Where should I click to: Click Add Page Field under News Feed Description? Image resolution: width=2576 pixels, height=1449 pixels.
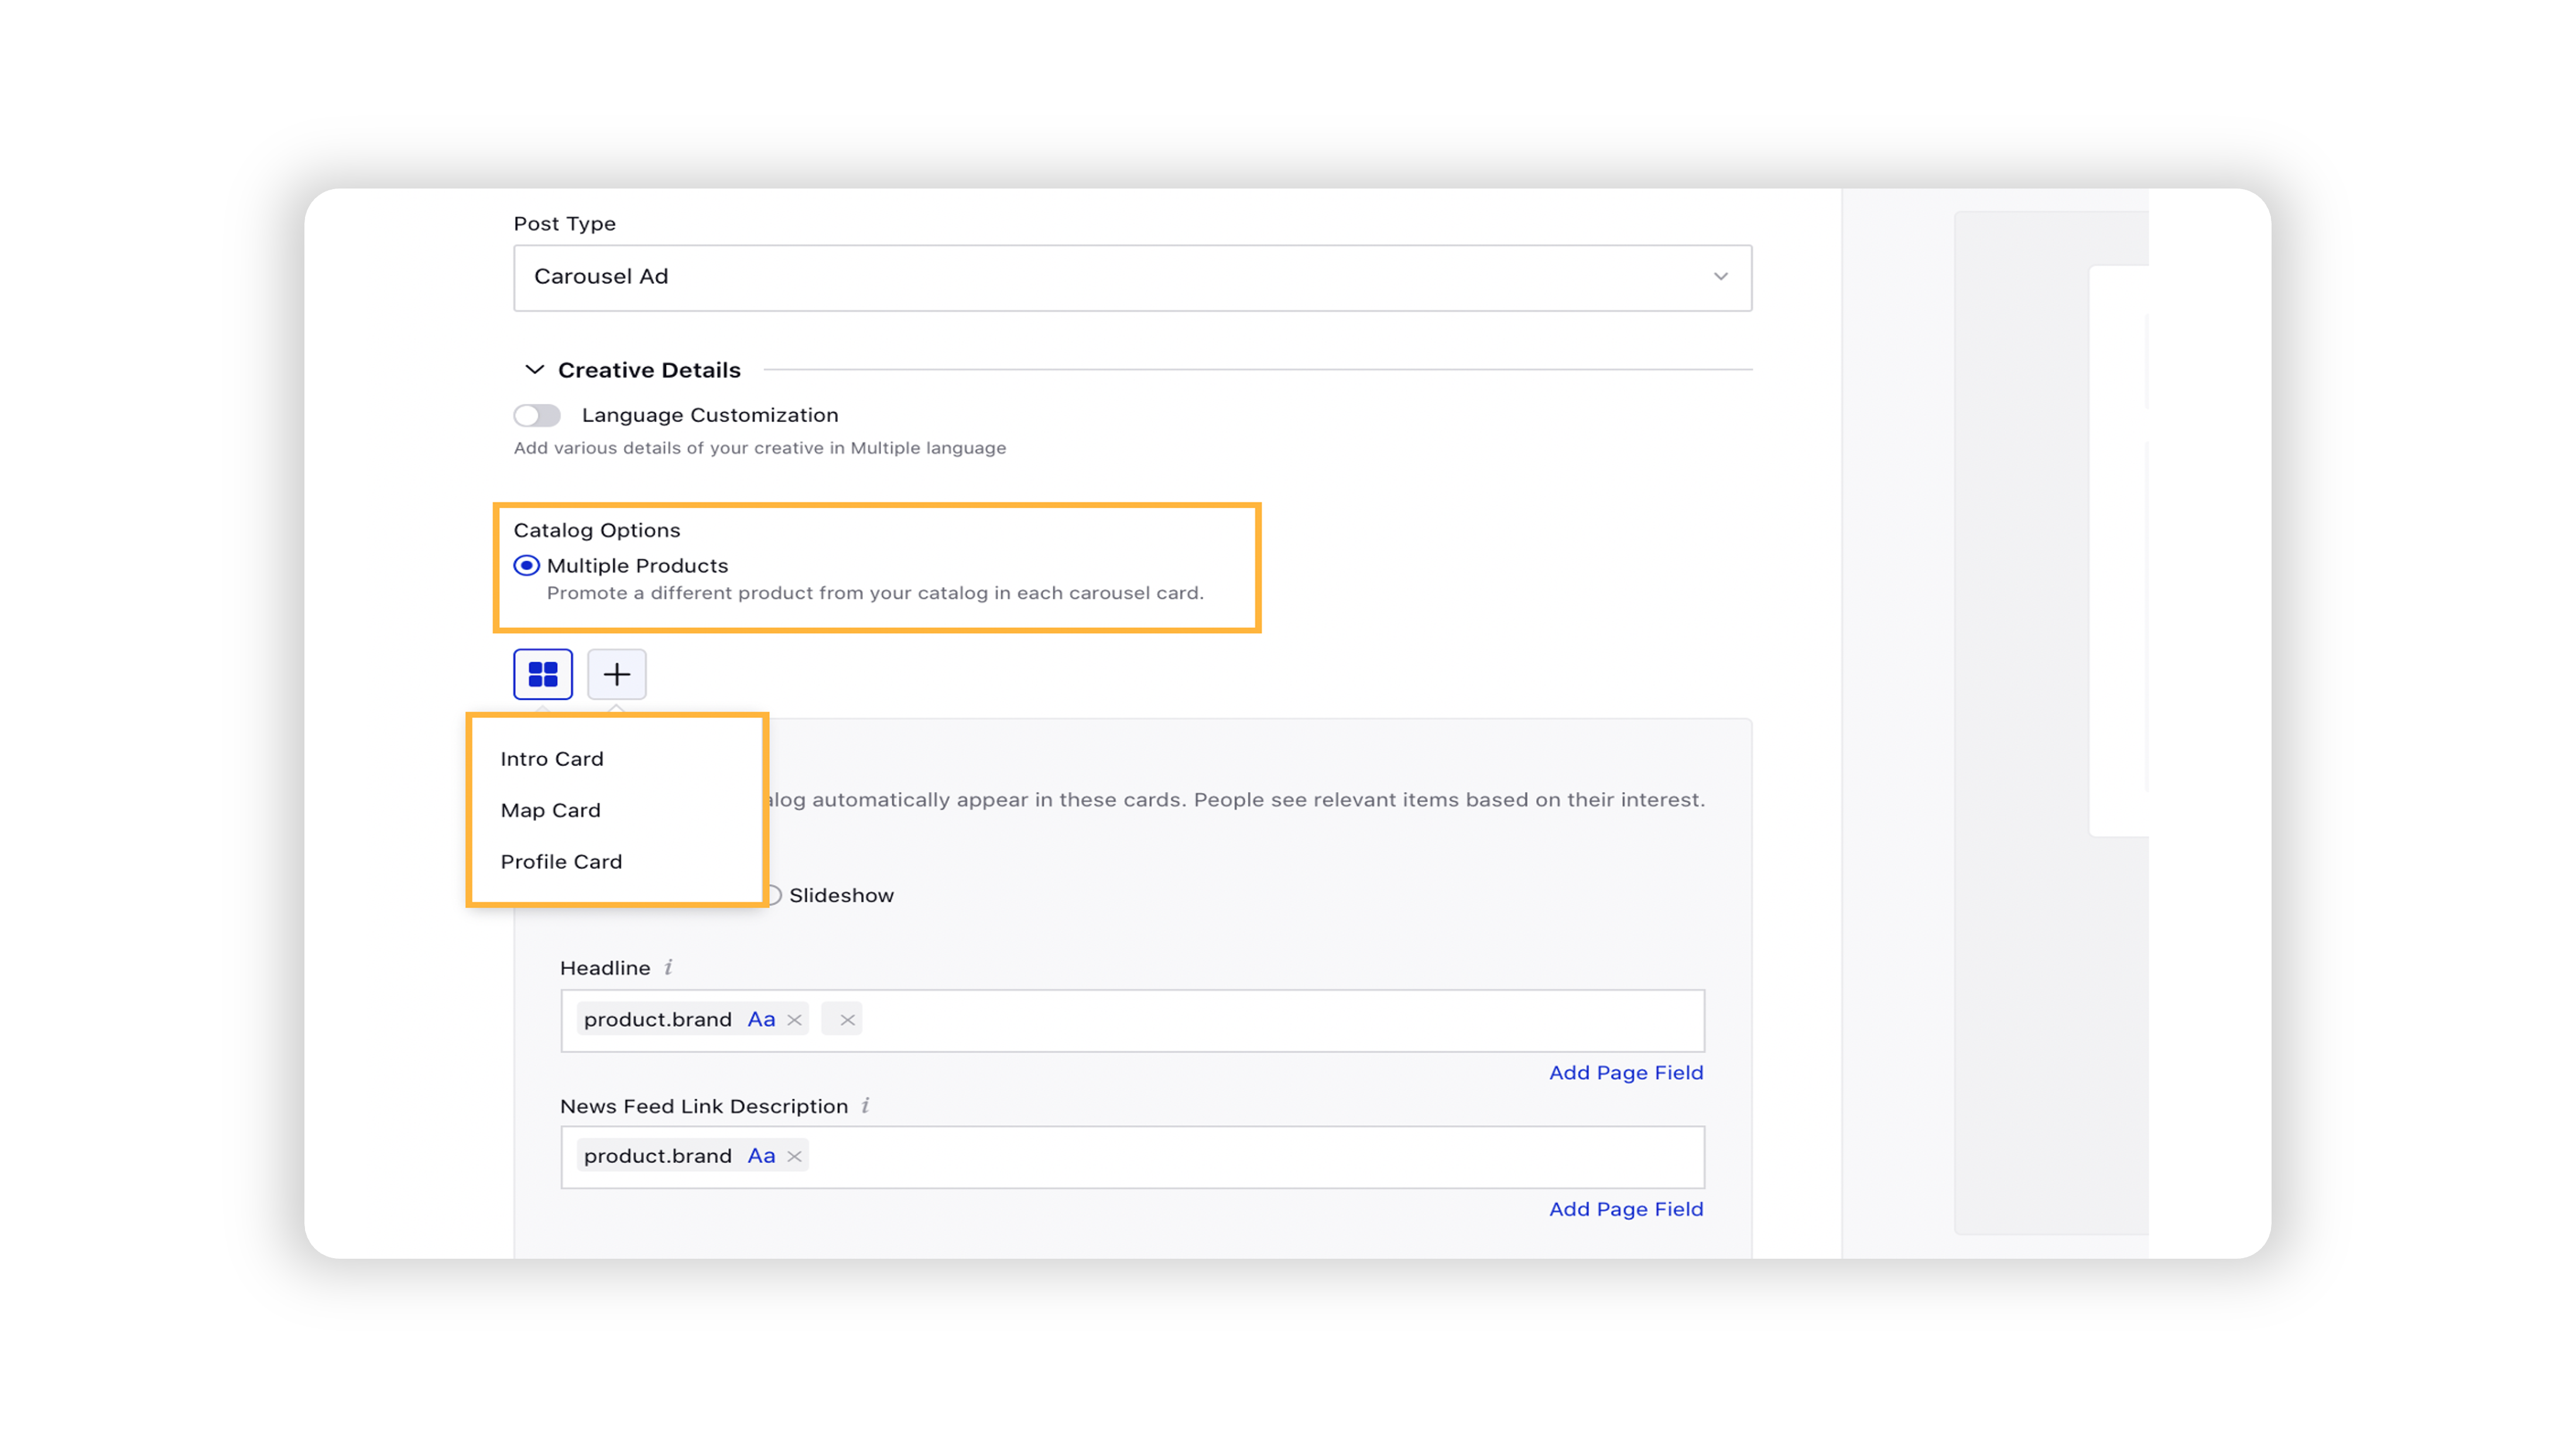1626,1209
